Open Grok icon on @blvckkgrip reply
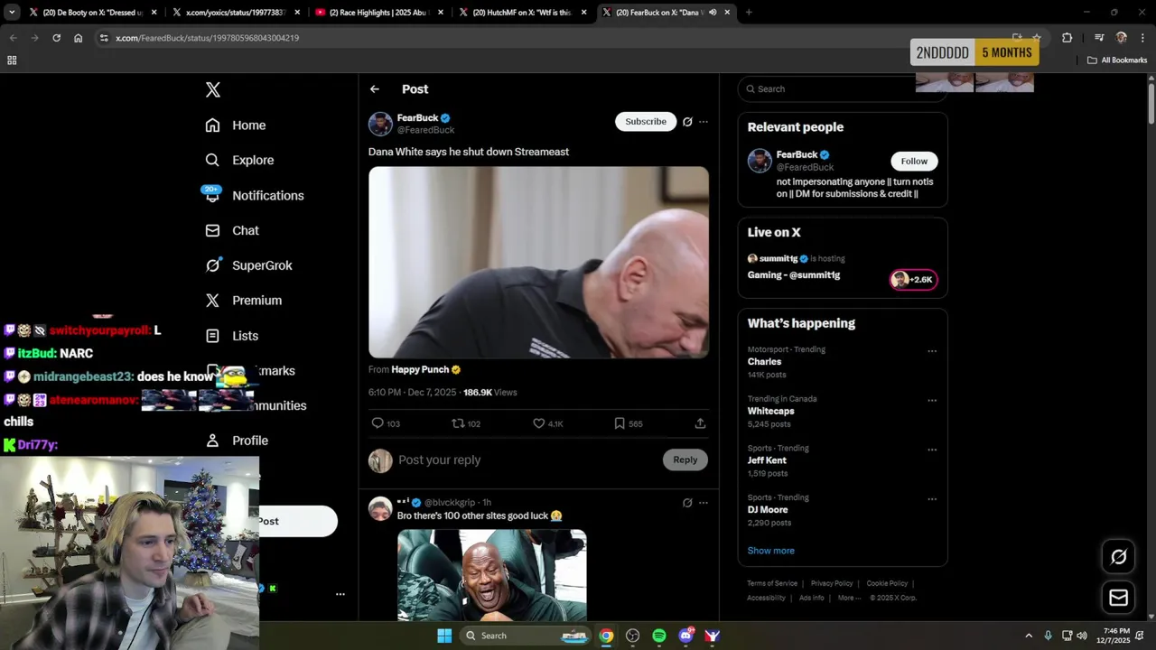 pyautogui.click(x=687, y=503)
